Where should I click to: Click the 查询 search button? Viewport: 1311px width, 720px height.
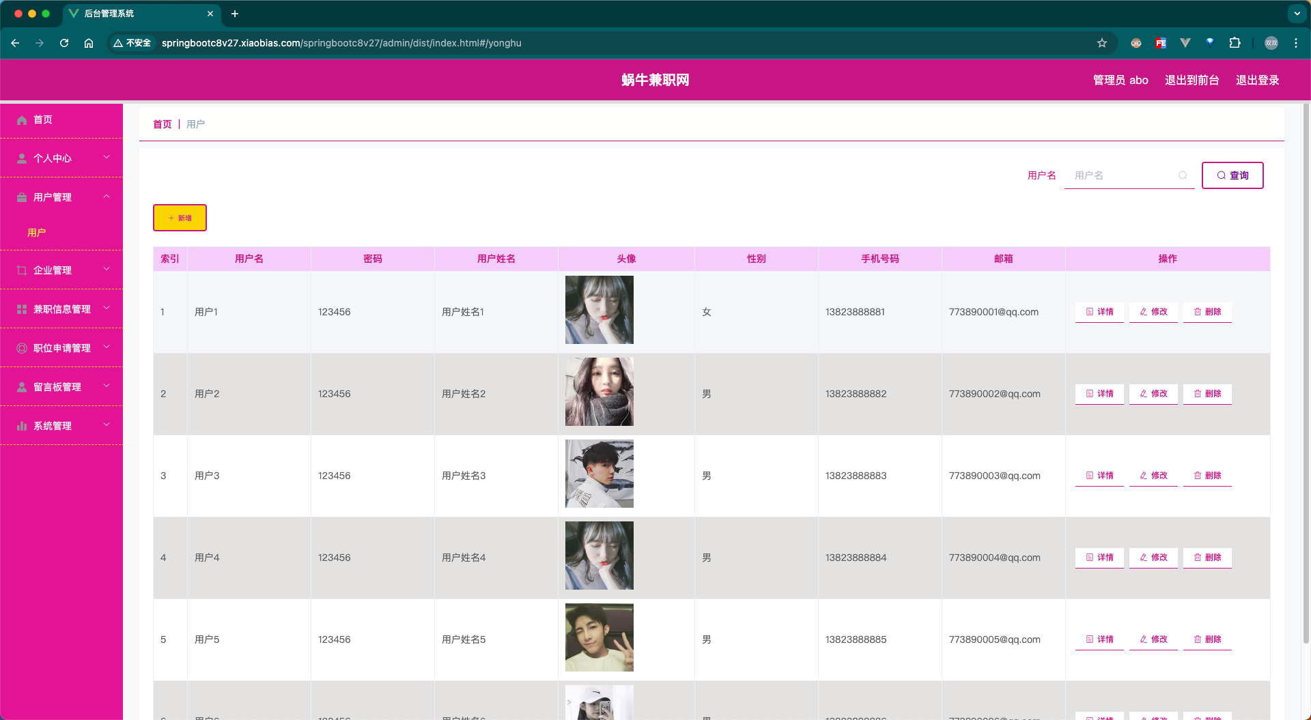pyautogui.click(x=1232, y=175)
